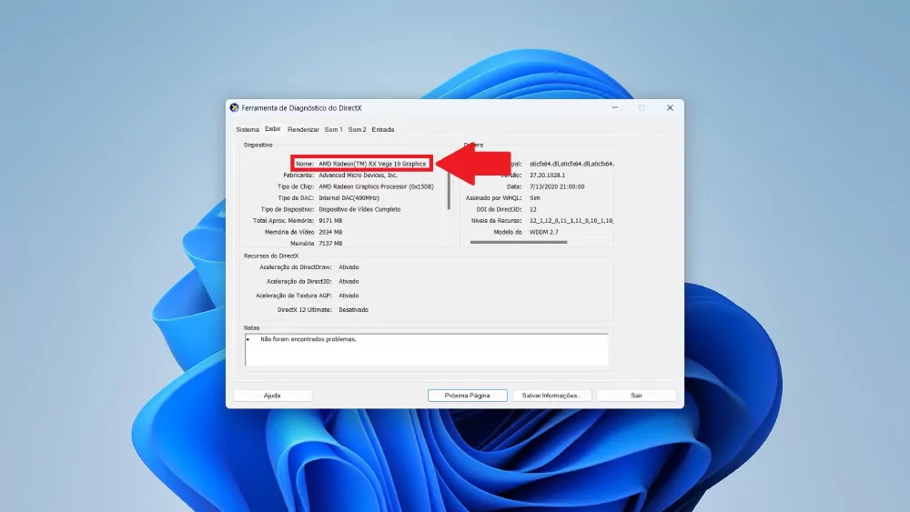910x512 pixels.
Task: Select the Exibir tab
Action: (x=273, y=129)
